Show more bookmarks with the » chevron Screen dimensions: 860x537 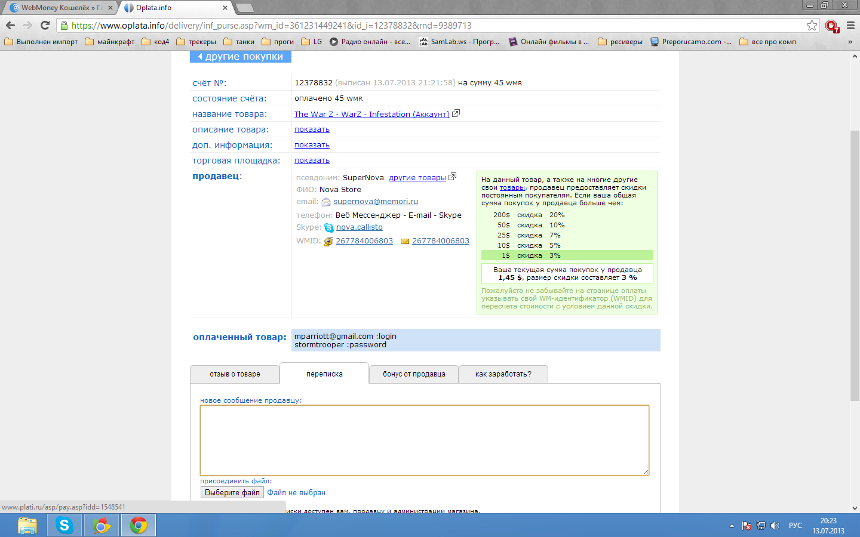coord(850,42)
